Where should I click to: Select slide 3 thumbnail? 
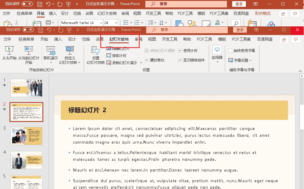(x=26, y=136)
